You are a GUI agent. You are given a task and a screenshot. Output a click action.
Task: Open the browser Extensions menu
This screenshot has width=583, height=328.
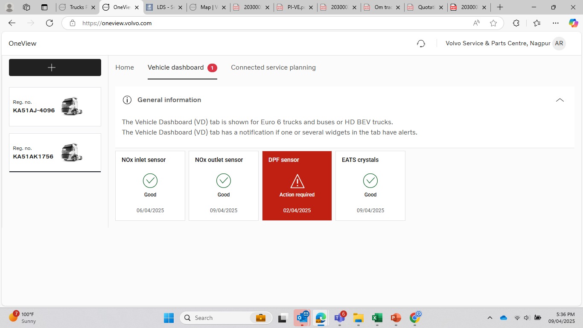click(x=516, y=23)
